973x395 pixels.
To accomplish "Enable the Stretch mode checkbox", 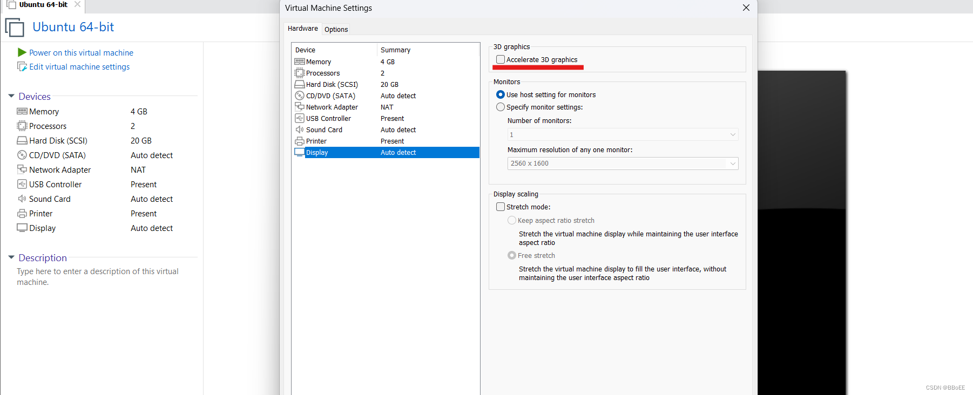I will click(501, 207).
